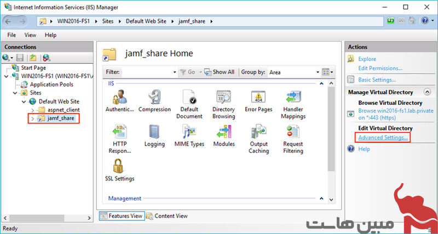Click Connections pane scroll left arrow
This screenshot has width=438, height=234.
pyautogui.click(x=5, y=218)
